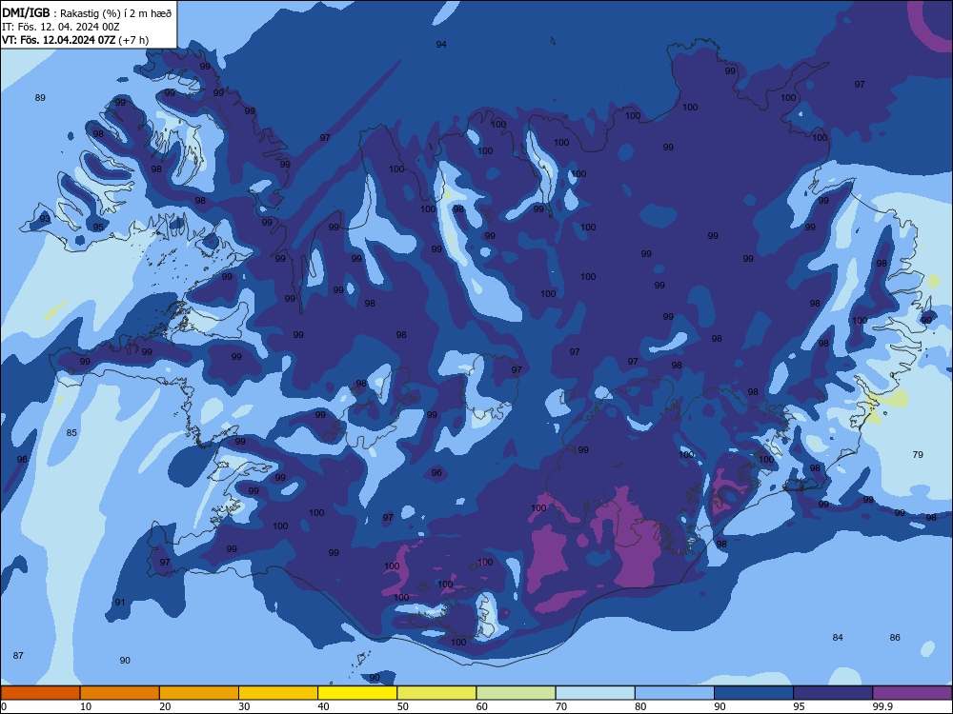Select the pale yellow 50–60 legend swatch

pyautogui.click(x=436, y=693)
